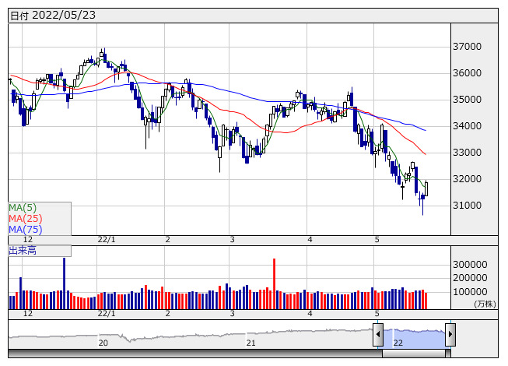Click the 31000 price axis label
The height and width of the screenshot is (366, 508).
(467, 206)
